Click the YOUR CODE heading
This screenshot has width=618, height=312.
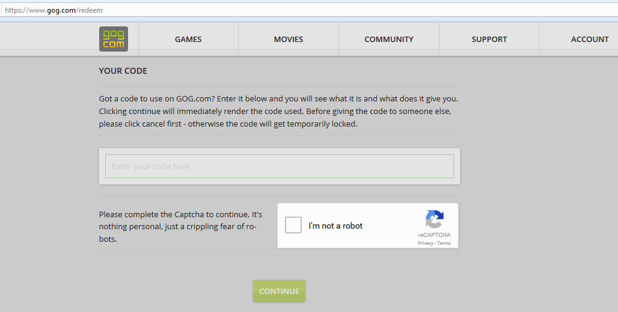point(123,71)
